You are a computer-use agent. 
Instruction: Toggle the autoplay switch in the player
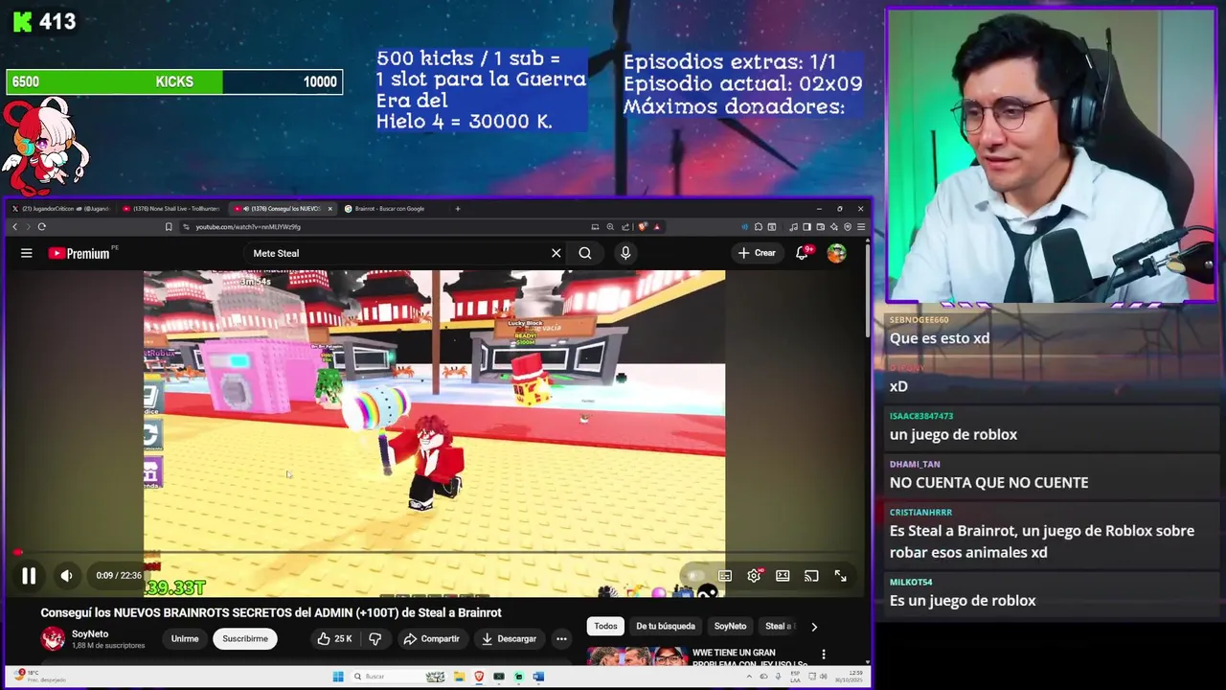coord(696,576)
